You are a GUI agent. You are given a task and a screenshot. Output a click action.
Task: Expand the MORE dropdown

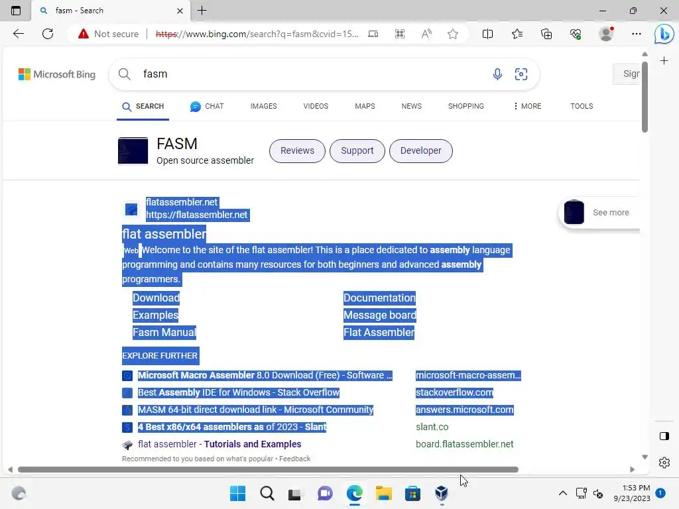pyautogui.click(x=527, y=106)
